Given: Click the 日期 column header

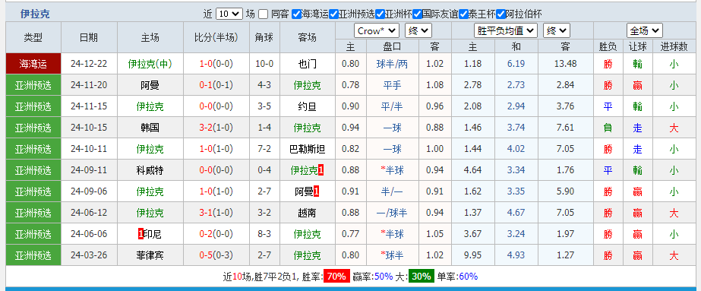Looking at the screenshot, I should pyautogui.click(x=89, y=37).
